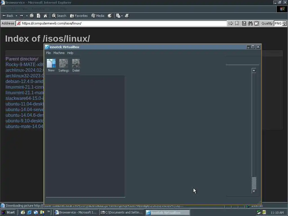
Task: Open the Parent directory/ link
Action: tap(22, 59)
